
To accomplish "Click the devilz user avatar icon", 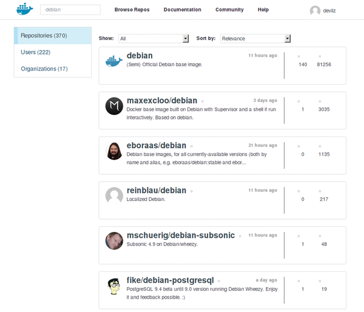I will pos(315,10).
